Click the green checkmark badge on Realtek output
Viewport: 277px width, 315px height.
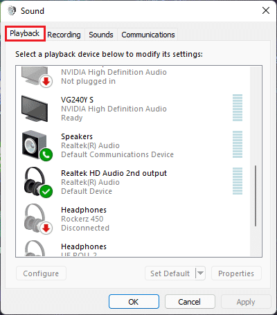[x=46, y=192]
